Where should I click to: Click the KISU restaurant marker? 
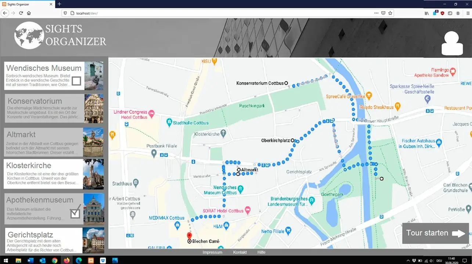coord(215,60)
